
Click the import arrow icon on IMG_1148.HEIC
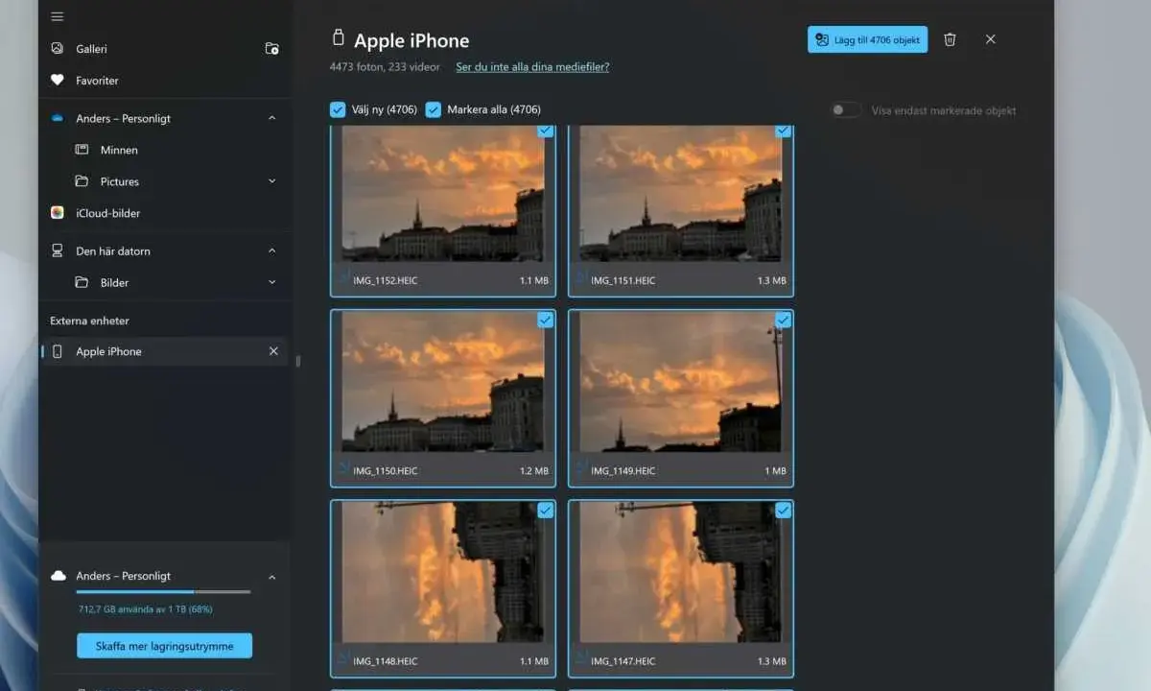tap(342, 657)
